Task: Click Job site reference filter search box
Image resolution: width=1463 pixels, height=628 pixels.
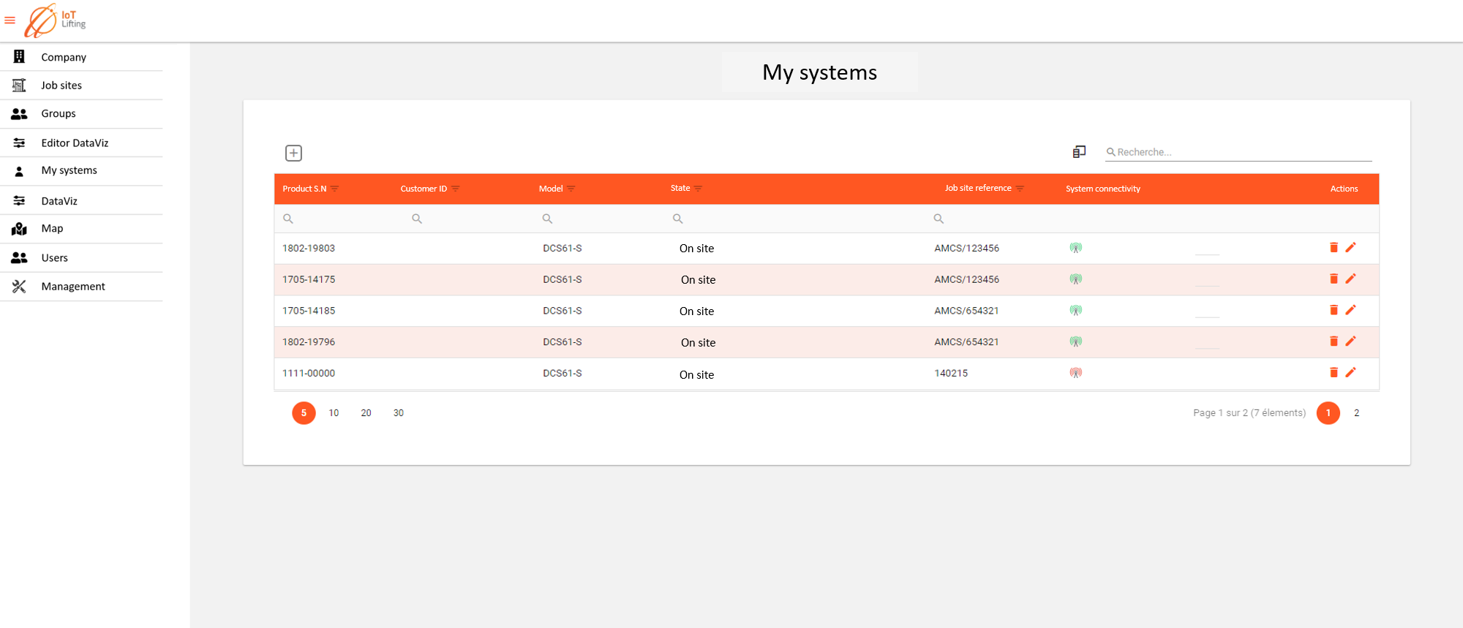Action: [990, 219]
